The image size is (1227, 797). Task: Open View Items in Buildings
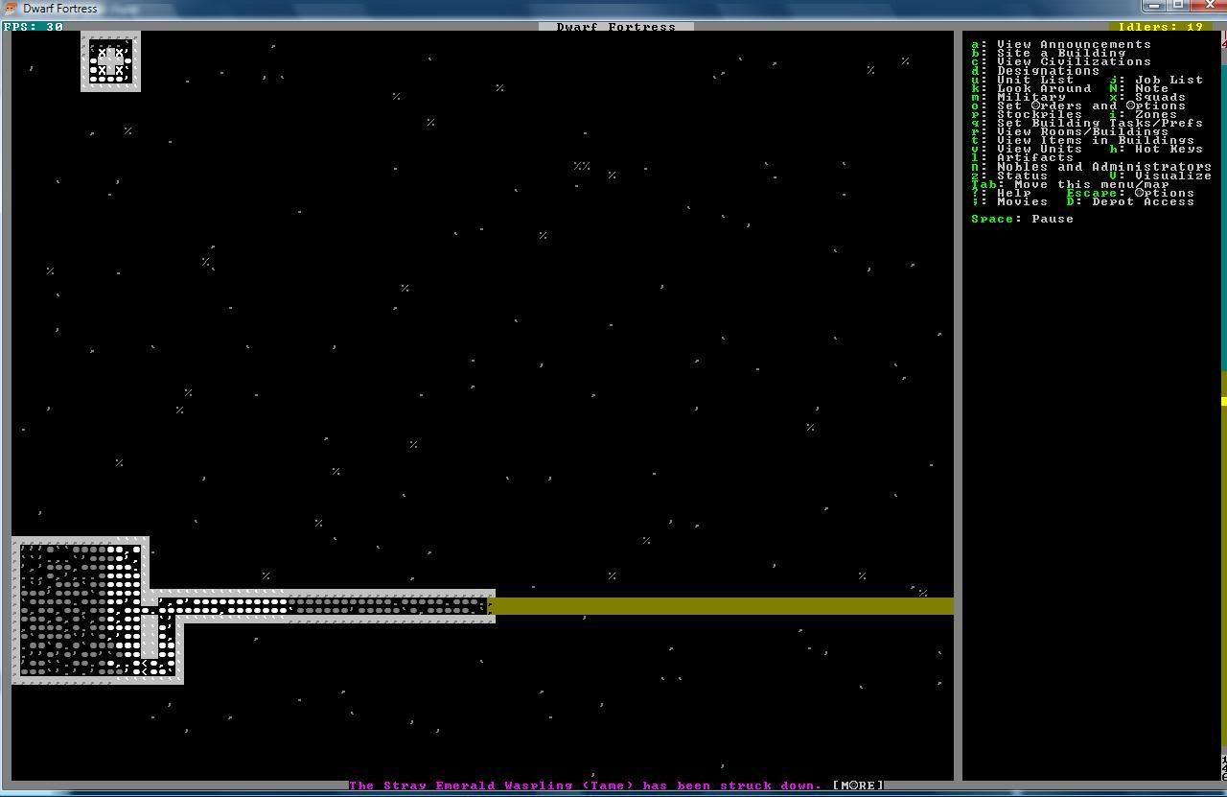[1083, 140]
